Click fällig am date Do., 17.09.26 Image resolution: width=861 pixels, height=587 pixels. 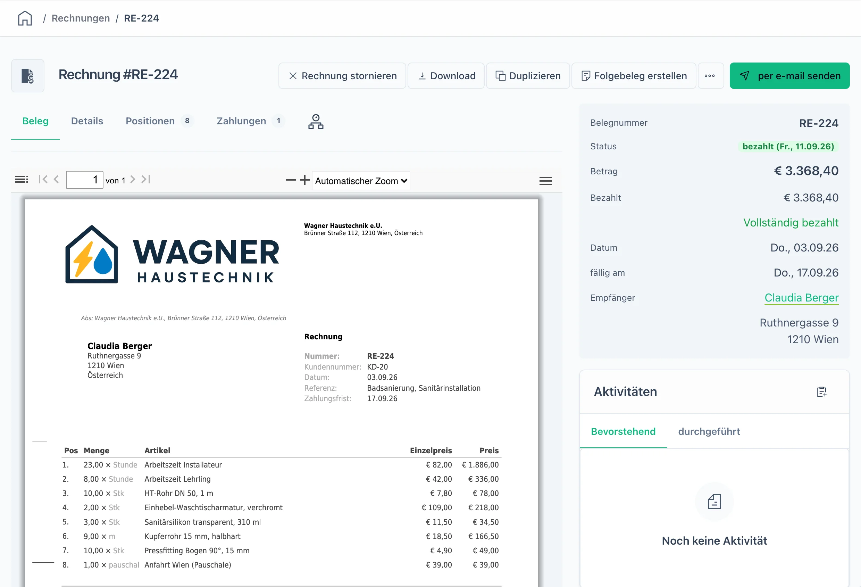806,273
